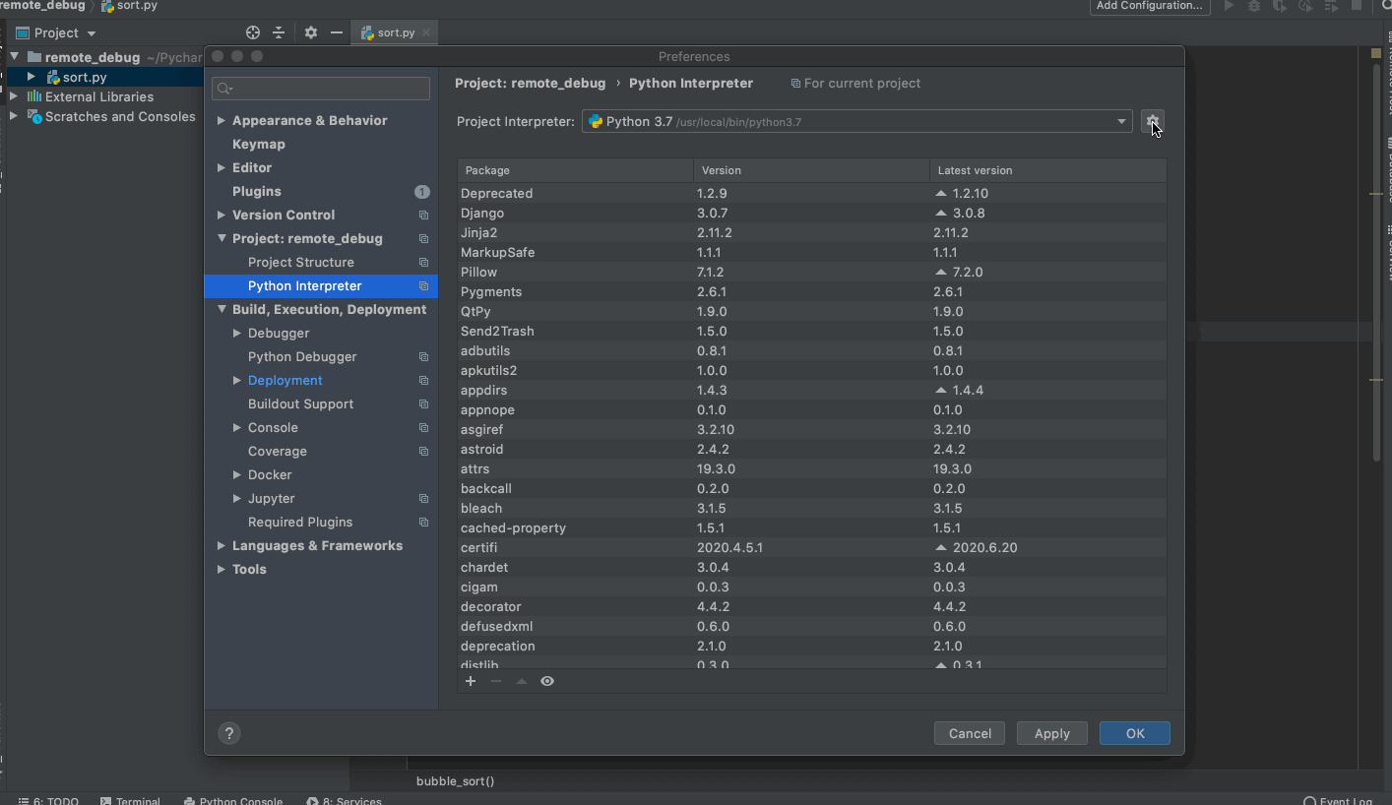This screenshot has height=805, width=1392.
Task: Switch to the sort.py editor tab
Action: tap(396, 32)
